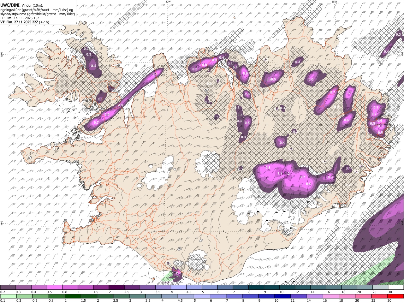Click the deep navy 10 swatch in the lower legend row
Viewport: 404px width, 303px height.
pos(282,296)
